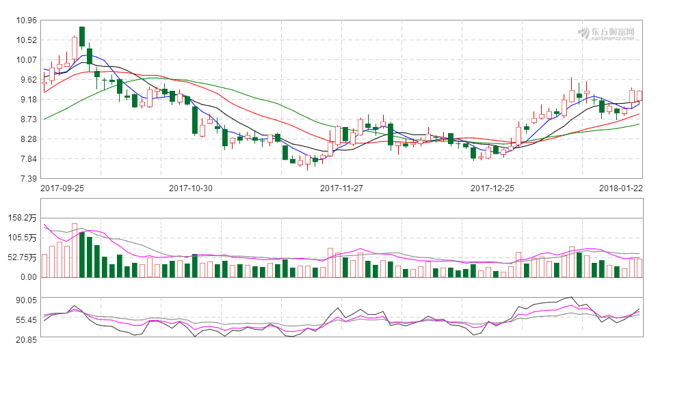Click the 158.2万 volume axis label
This screenshot has width=684, height=396.
click(22, 218)
